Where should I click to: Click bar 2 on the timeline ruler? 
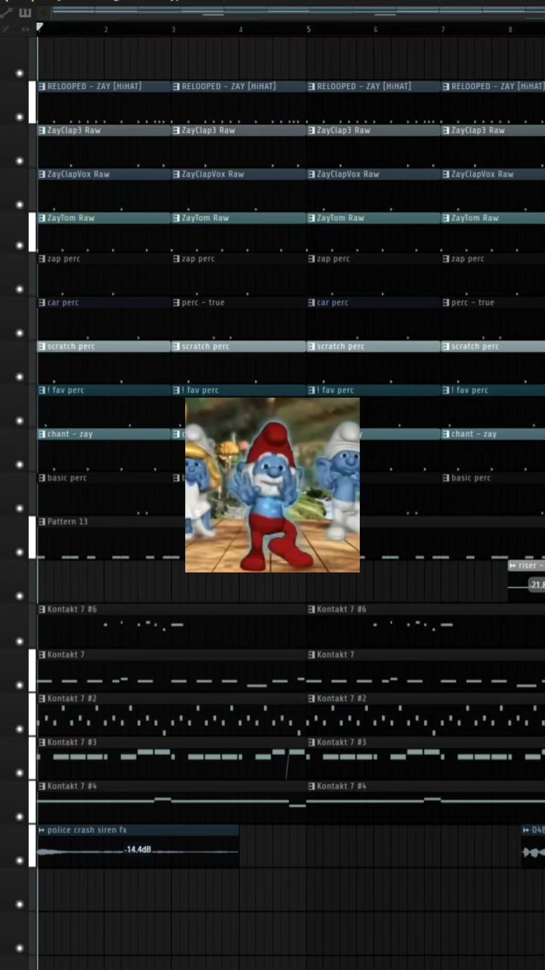coord(106,29)
